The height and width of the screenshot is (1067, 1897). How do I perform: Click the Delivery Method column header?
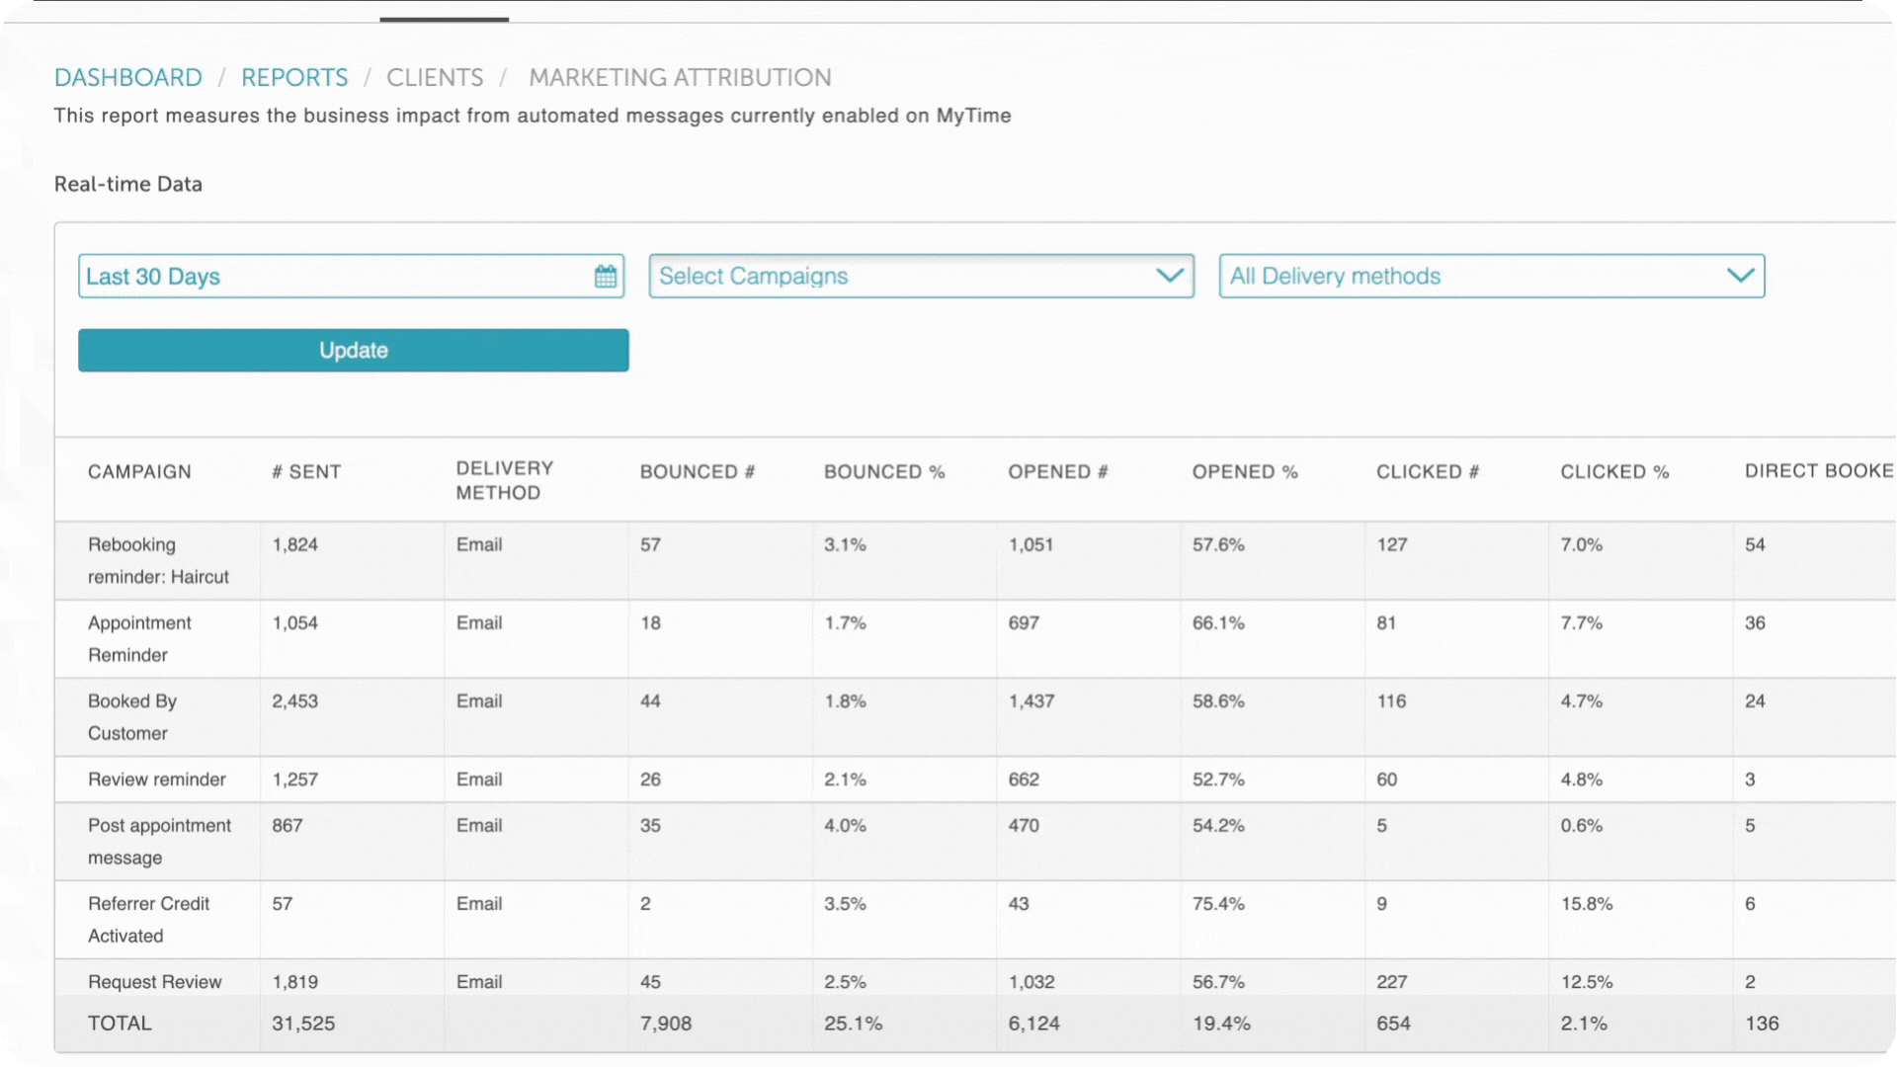[x=504, y=480]
